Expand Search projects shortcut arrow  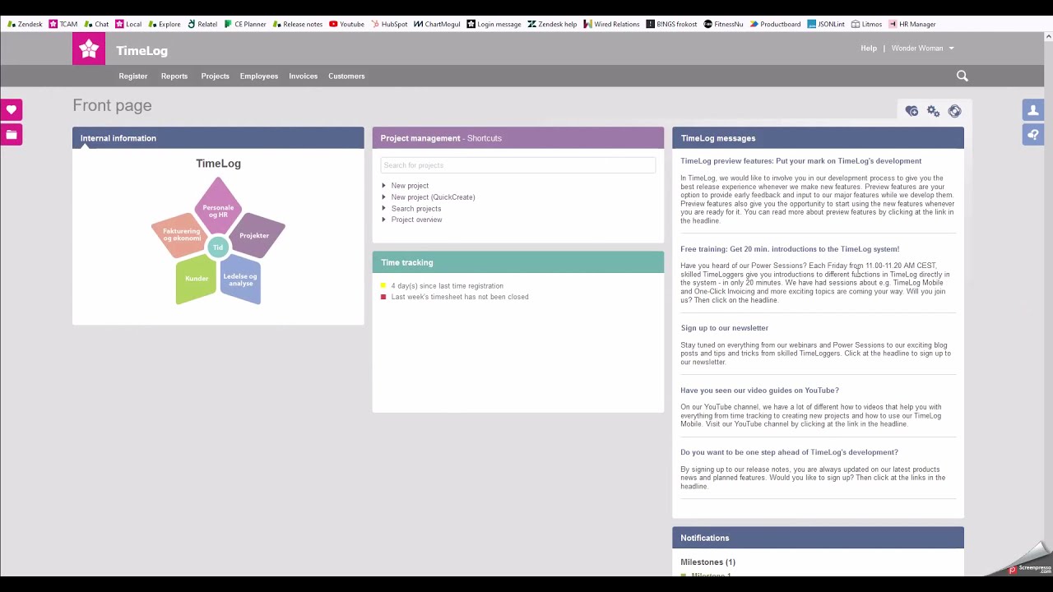[383, 209]
